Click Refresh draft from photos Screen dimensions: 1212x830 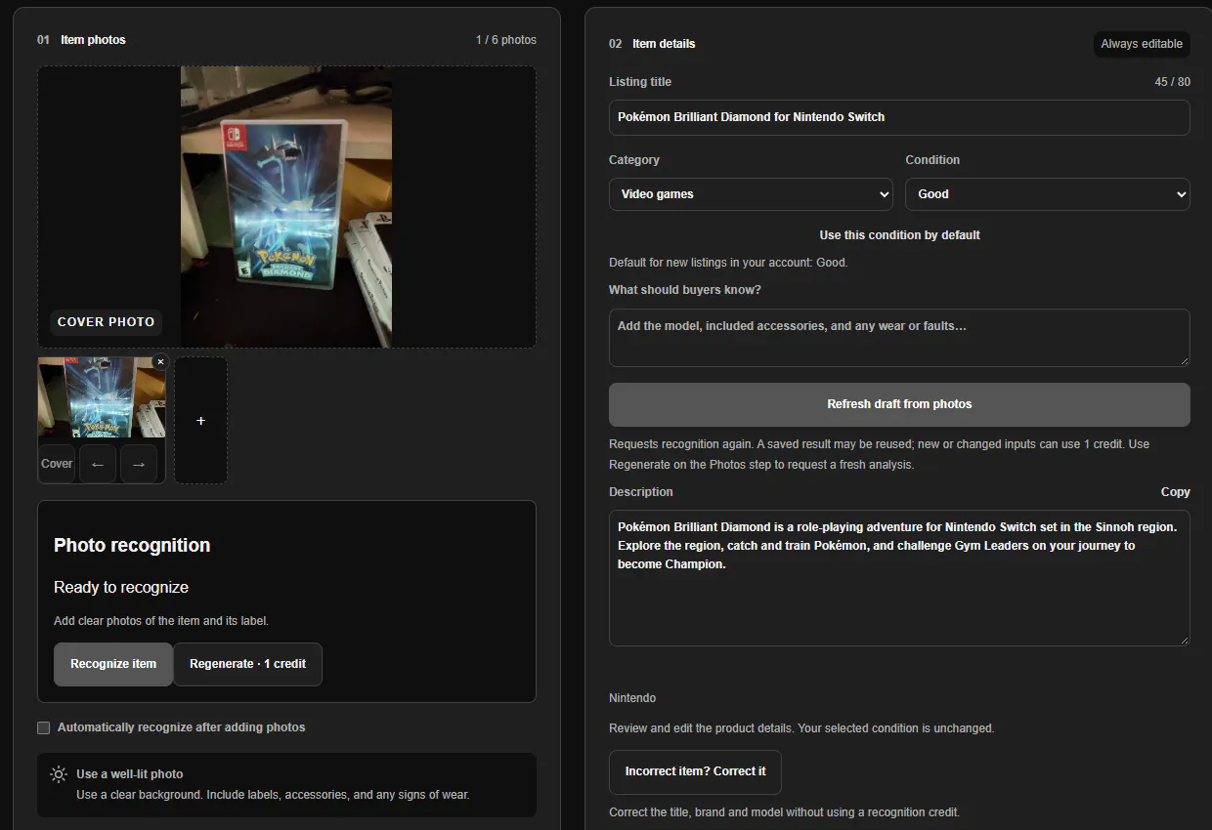(899, 404)
